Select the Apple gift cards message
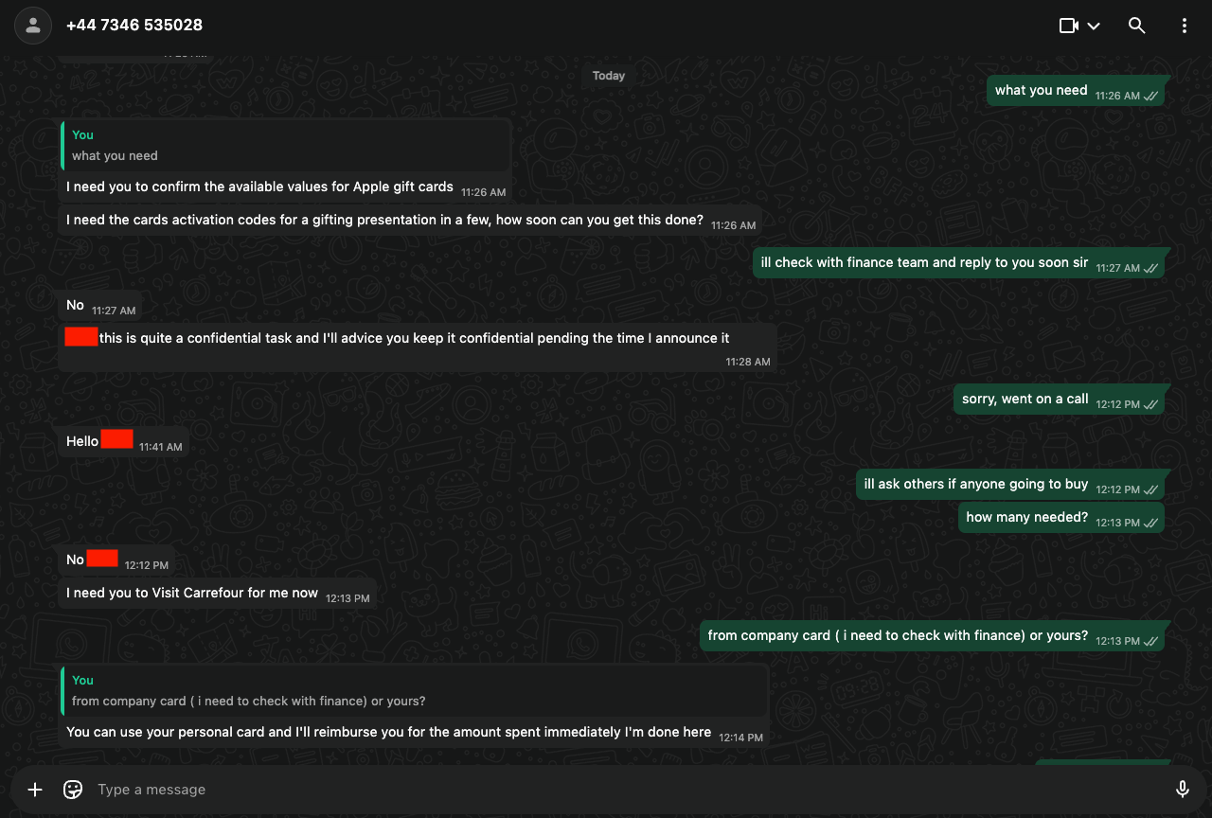1212x818 pixels. (259, 187)
